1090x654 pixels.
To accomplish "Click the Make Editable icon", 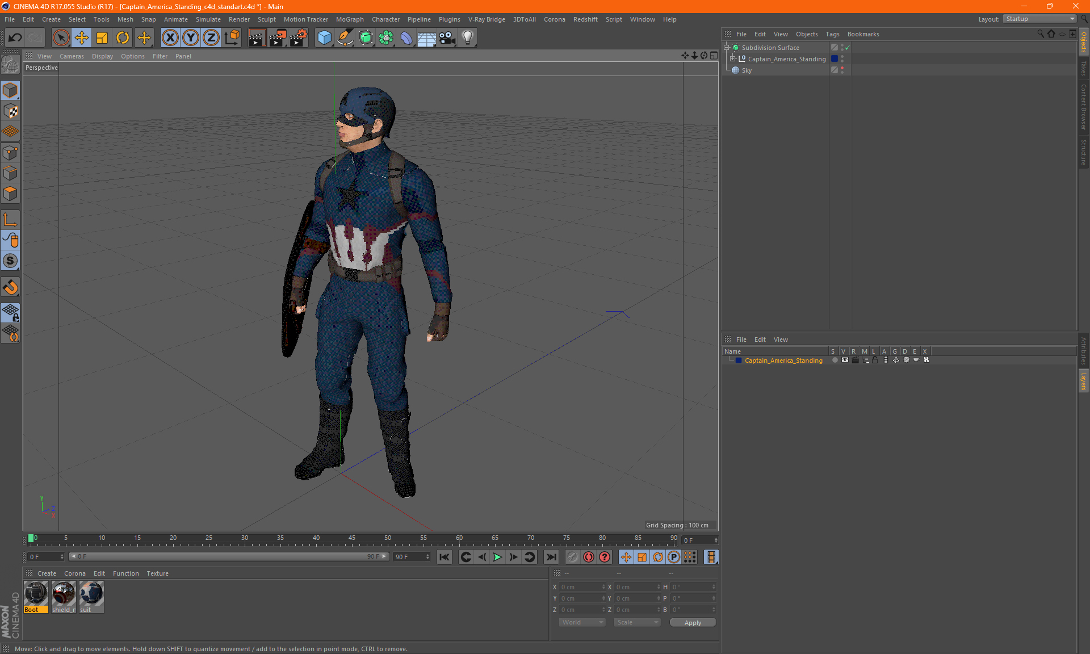I will pos(10,65).
